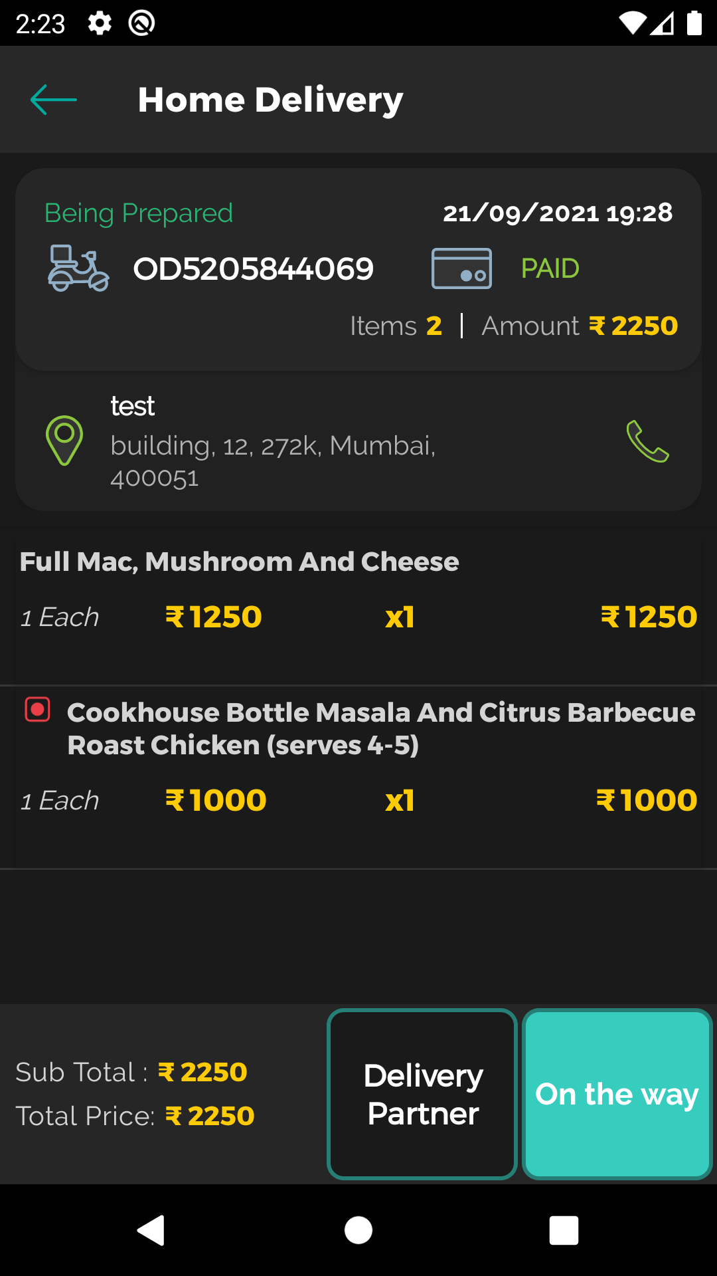Tap the green location pin icon
Image resolution: width=717 pixels, height=1276 pixels.
click(64, 440)
